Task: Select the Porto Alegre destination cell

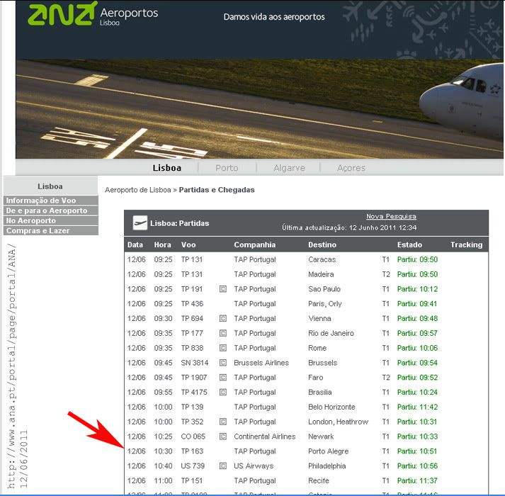Action: point(328,451)
